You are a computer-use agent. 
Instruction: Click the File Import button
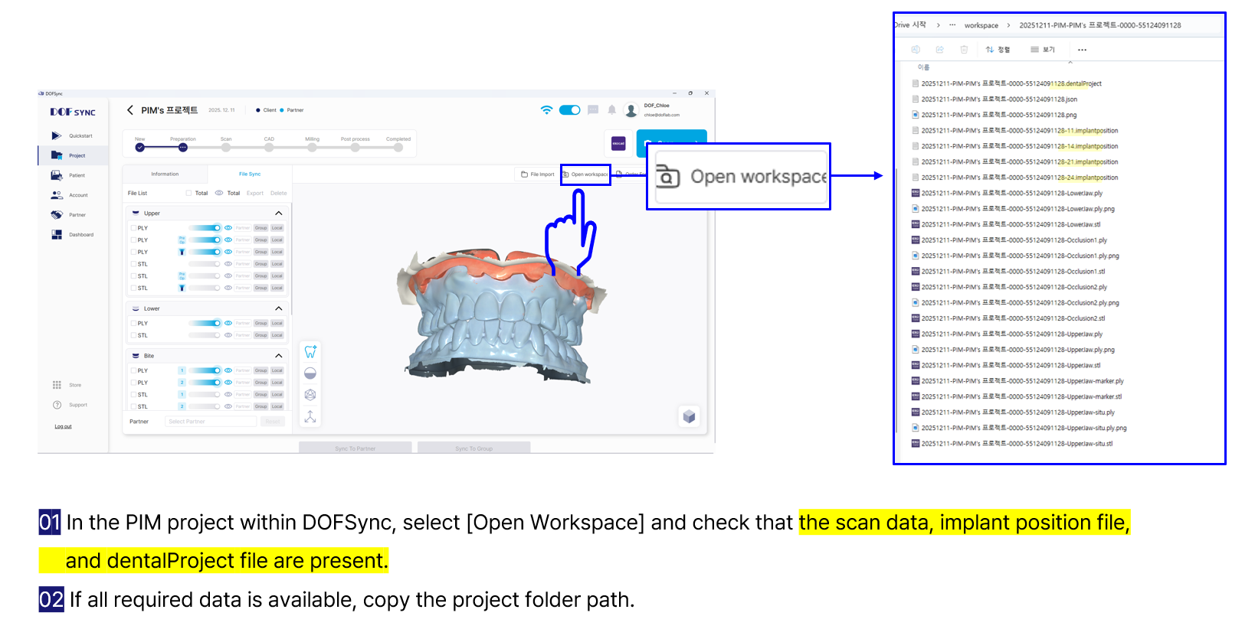(538, 174)
